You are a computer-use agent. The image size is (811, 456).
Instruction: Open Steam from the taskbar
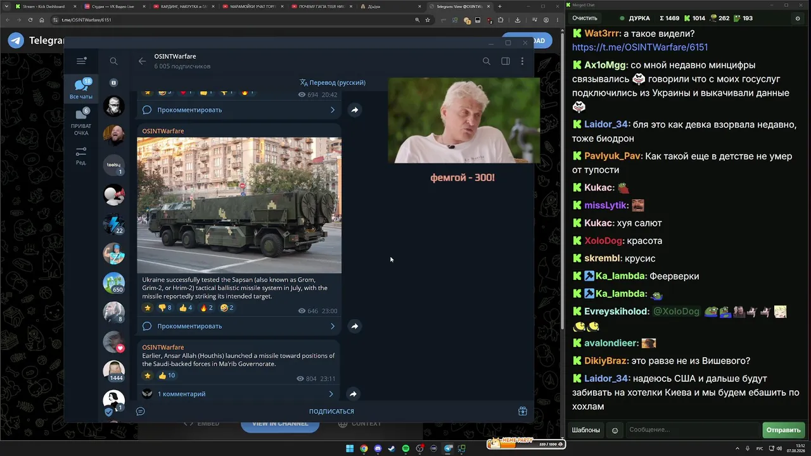[392, 448]
